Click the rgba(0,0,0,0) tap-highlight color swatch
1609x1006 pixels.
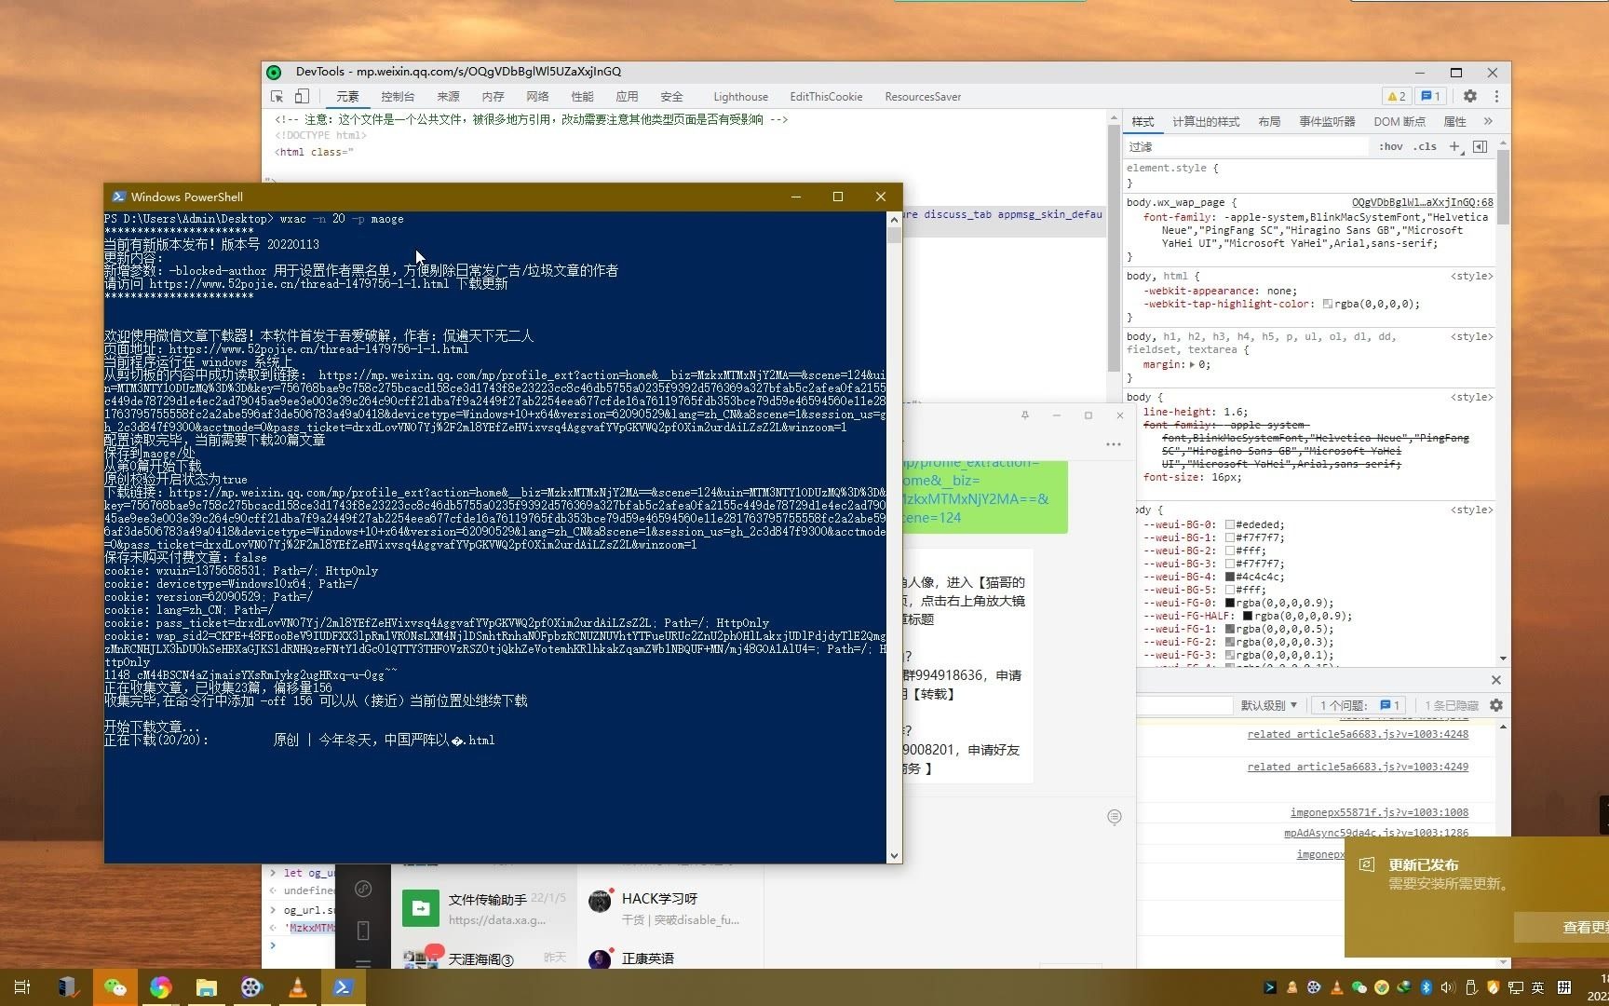tap(1327, 304)
